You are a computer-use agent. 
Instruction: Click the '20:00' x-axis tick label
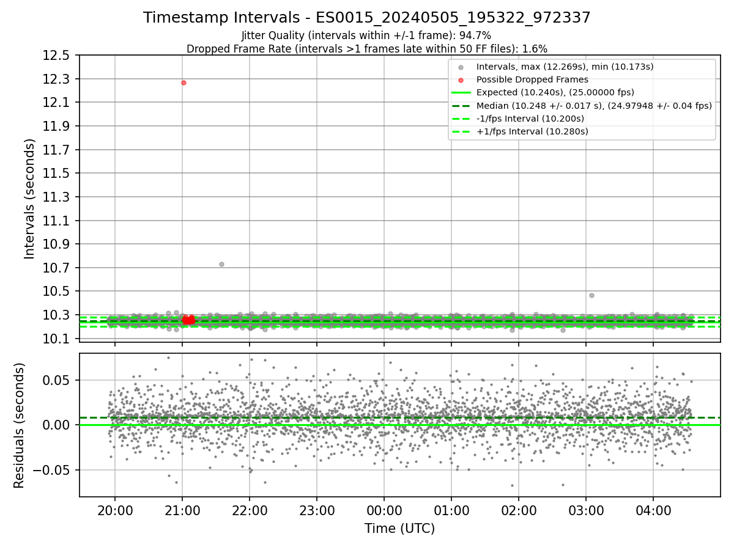click(115, 510)
